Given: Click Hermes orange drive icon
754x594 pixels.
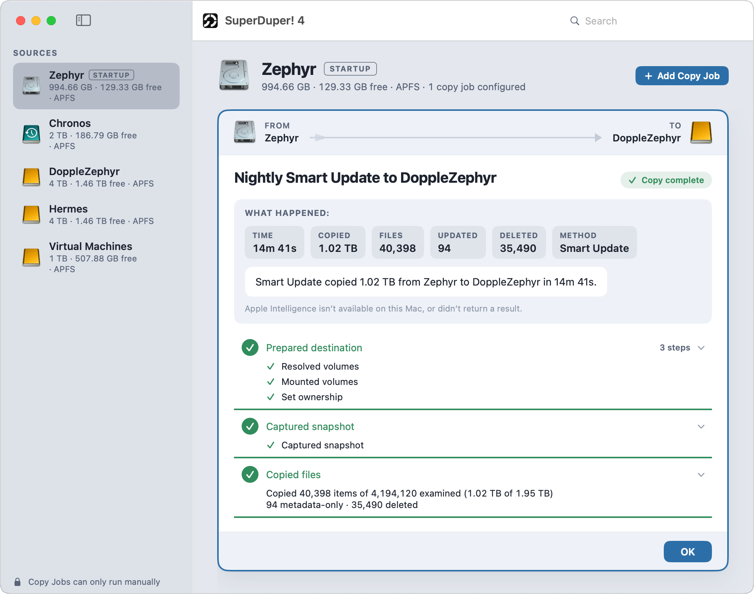Looking at the screenshot, I should [31, 214].
